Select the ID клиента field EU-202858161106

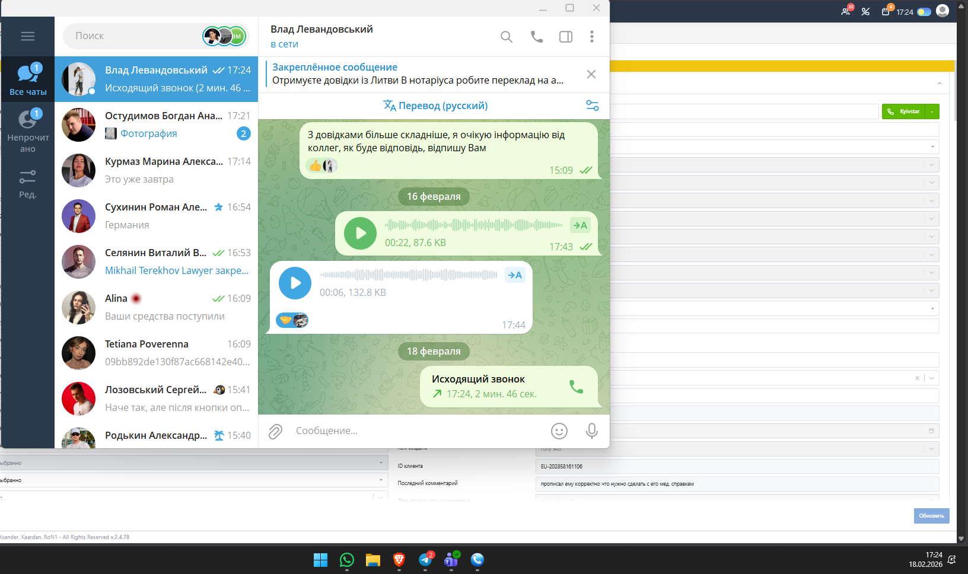click(737, 467)
